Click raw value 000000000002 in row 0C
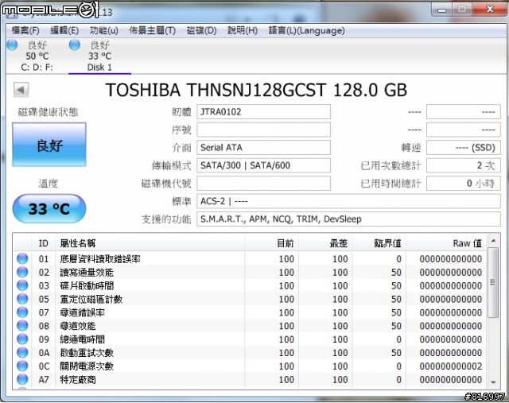The image size is (509, 403). pyautogui.click(x=451, y=366)
